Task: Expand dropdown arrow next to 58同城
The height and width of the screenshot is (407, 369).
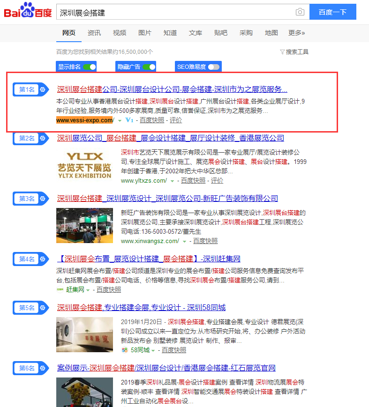Action: [153, 351]
